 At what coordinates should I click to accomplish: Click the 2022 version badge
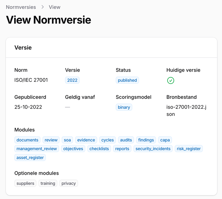(72, 80)
